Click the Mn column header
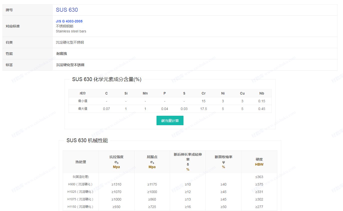 point(145,93)
